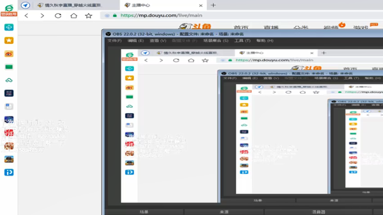Open OBS 文件(F) menu
This screenshot has width=383, height=215.
(x=114, y=41)
